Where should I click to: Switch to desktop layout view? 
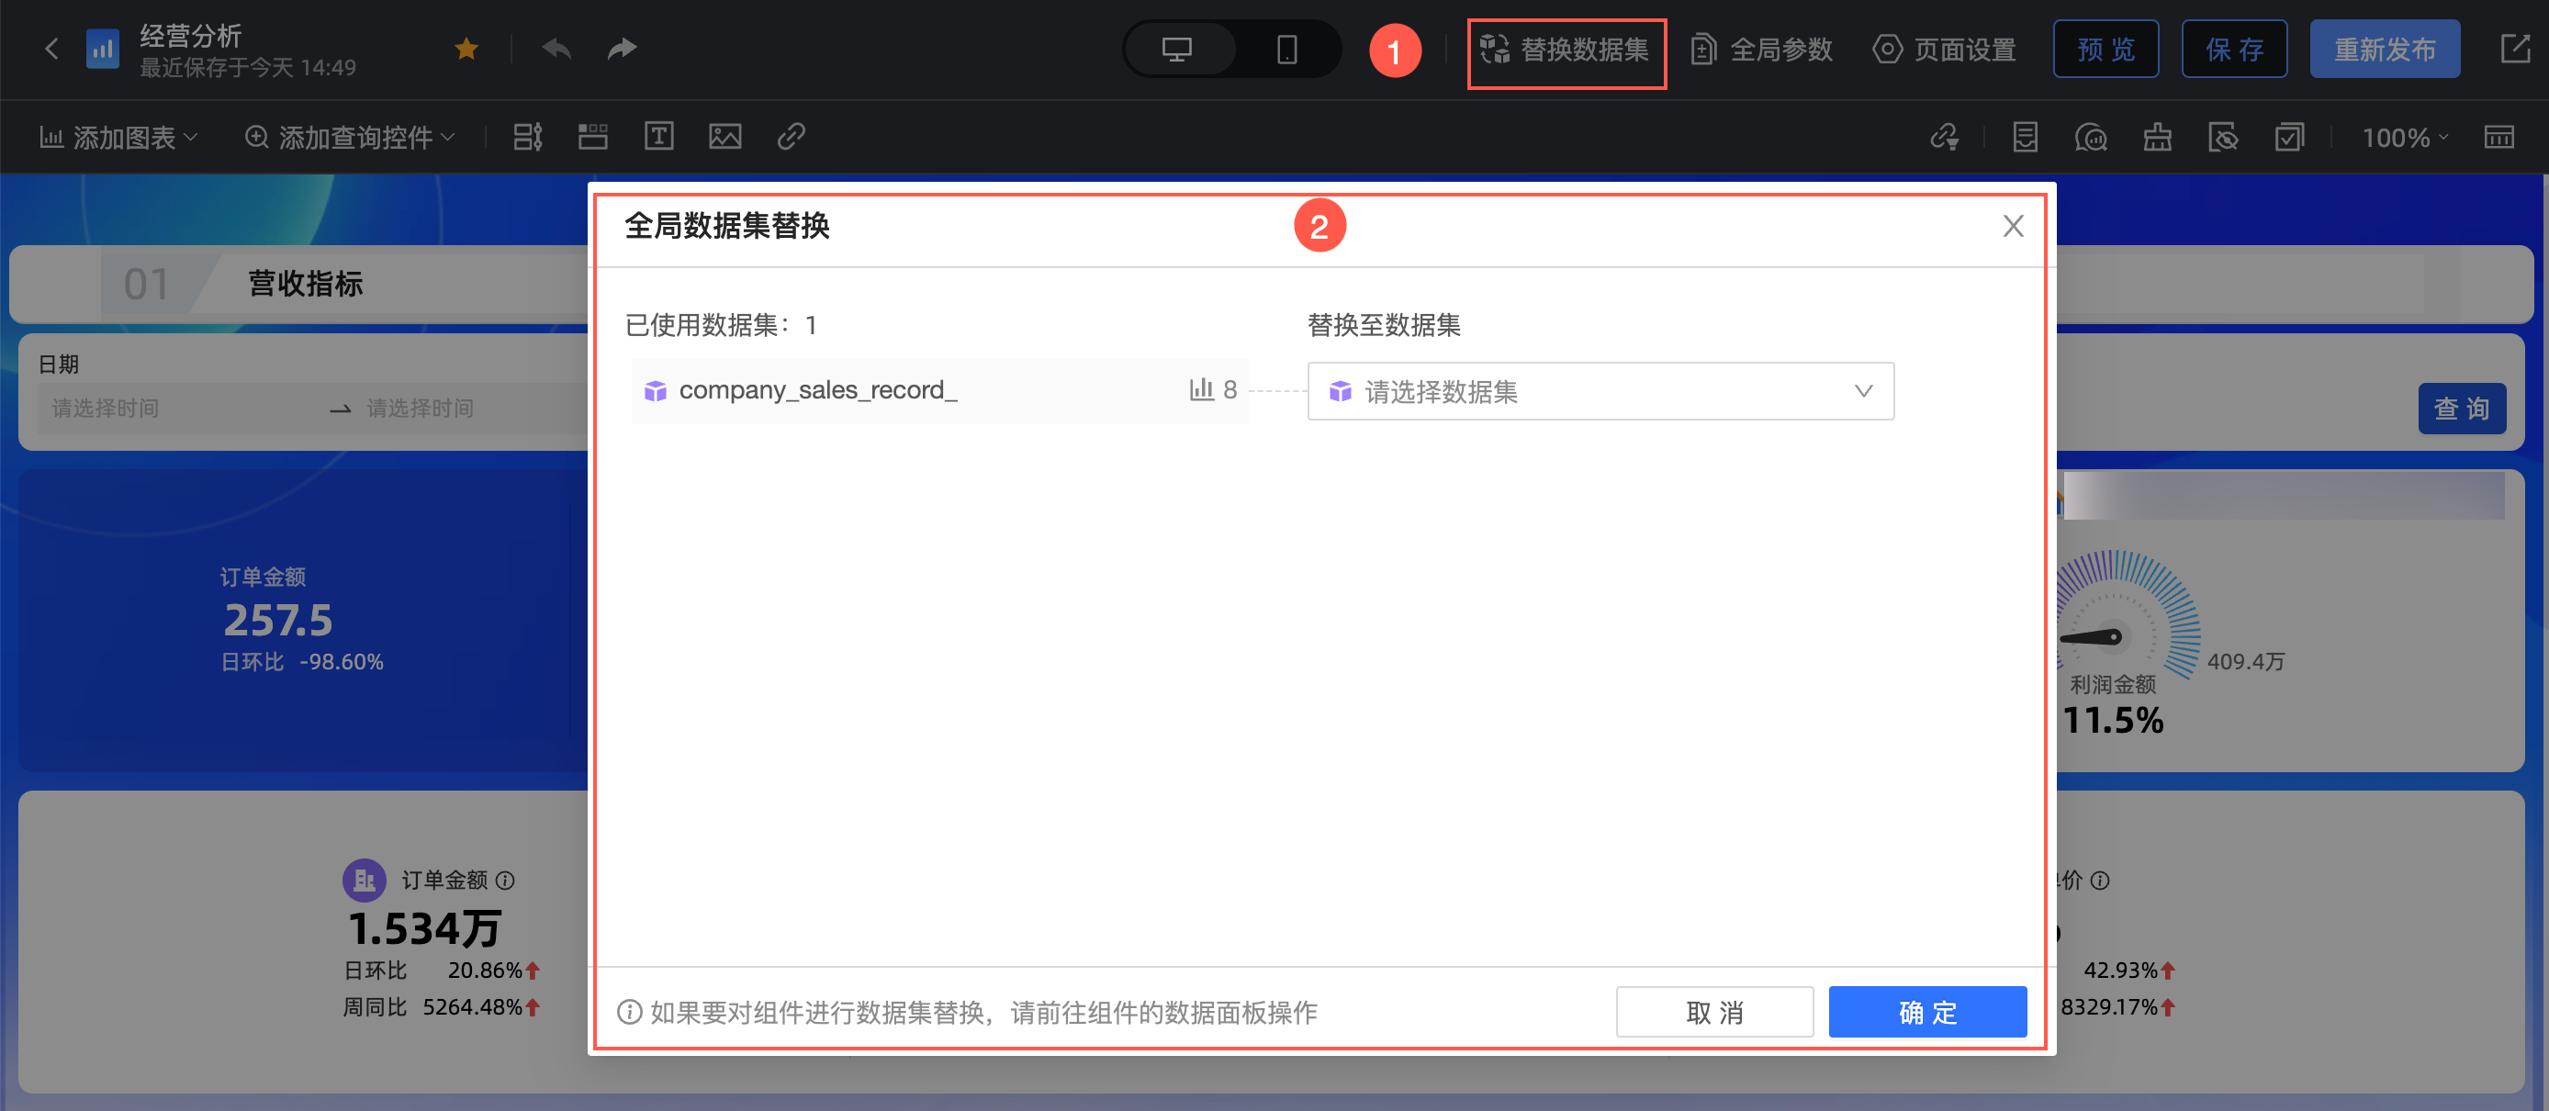tap(1176, 49)
